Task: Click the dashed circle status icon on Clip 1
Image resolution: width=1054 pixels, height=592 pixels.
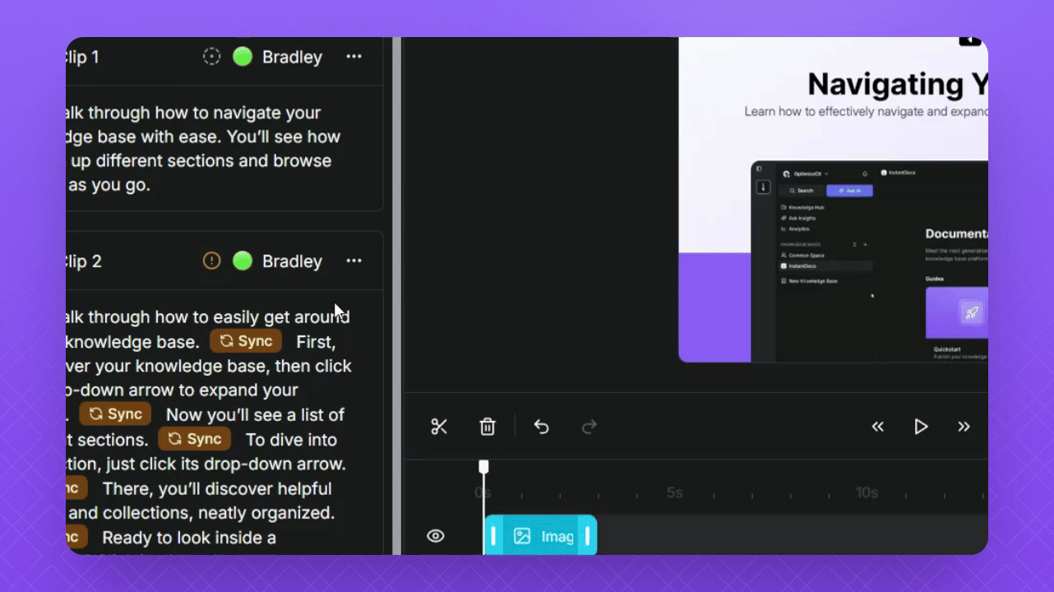Action: pos(212,57)
